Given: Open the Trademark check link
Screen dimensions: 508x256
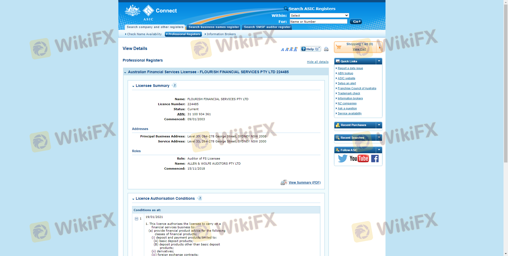Looking at the screenshot, I should click(x=349, y=93).
